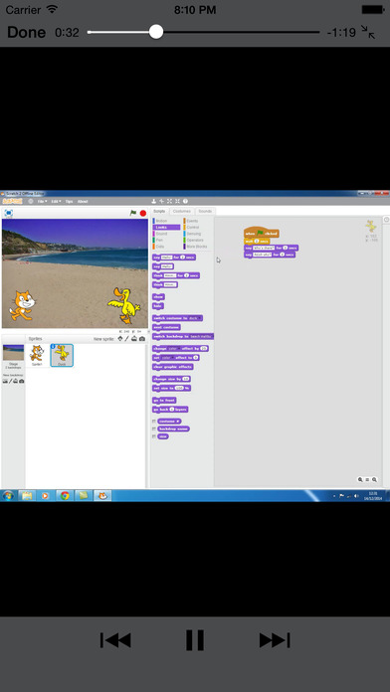Paint new sprite brush icon

(126, 339)
